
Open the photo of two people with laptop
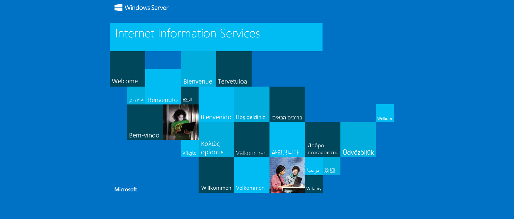287,175
